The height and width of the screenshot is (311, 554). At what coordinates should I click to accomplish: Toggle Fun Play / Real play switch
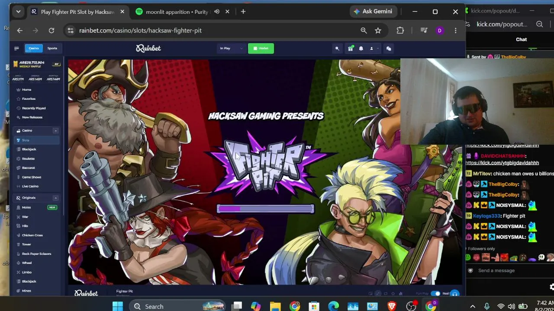(x=435, y=294)
